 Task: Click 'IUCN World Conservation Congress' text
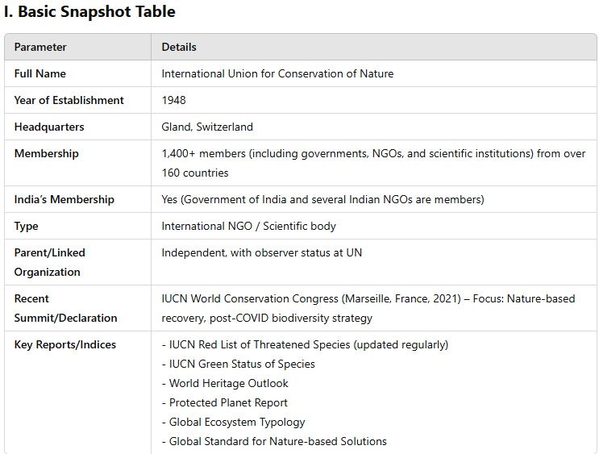tap(250, 298)
